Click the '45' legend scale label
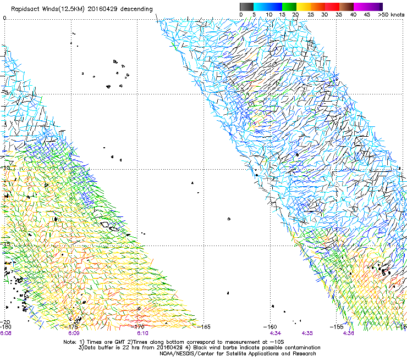This screenshot has height=357, width=407. coord(367,15)
